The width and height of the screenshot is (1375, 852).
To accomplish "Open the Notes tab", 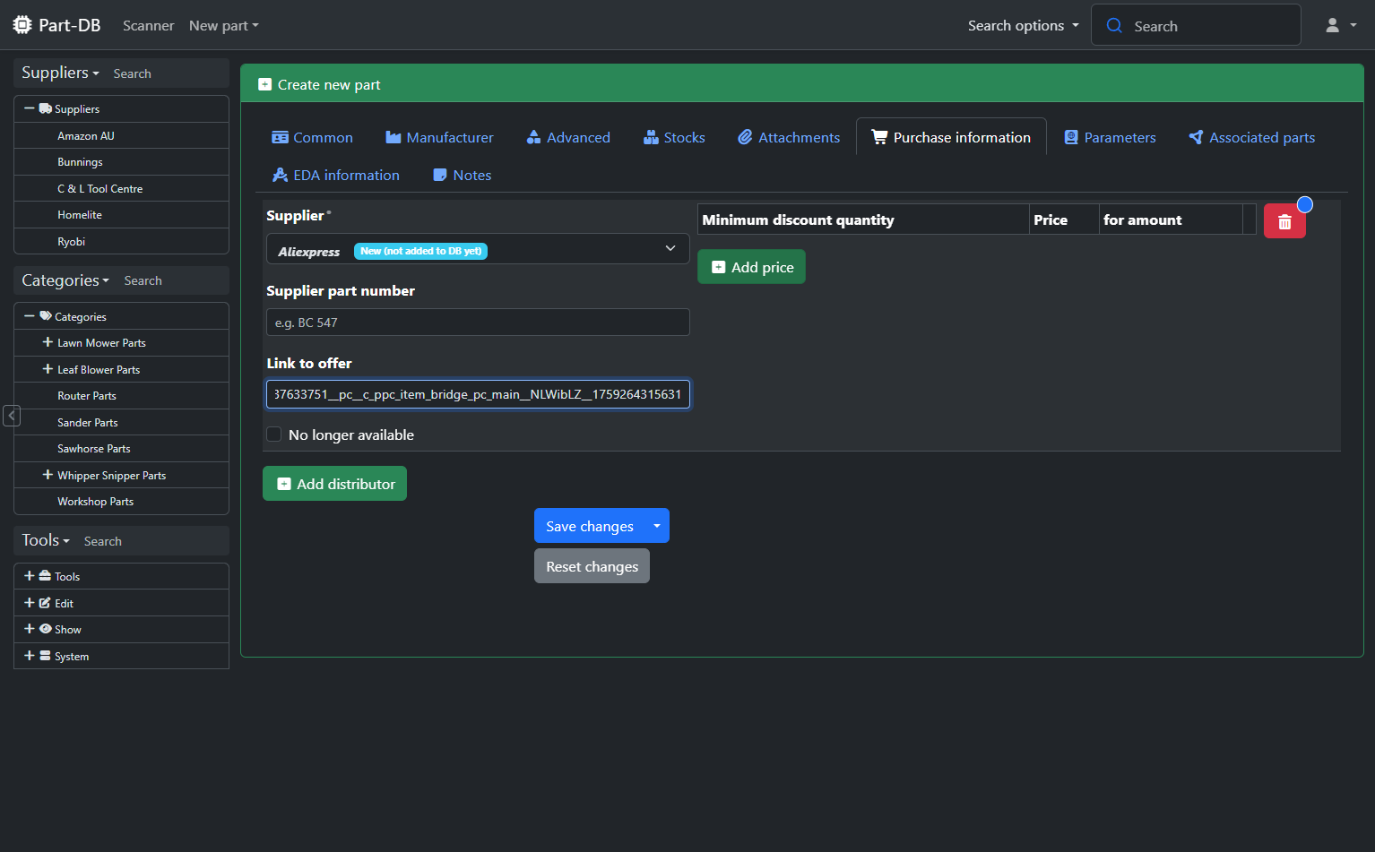I will 462,175.
